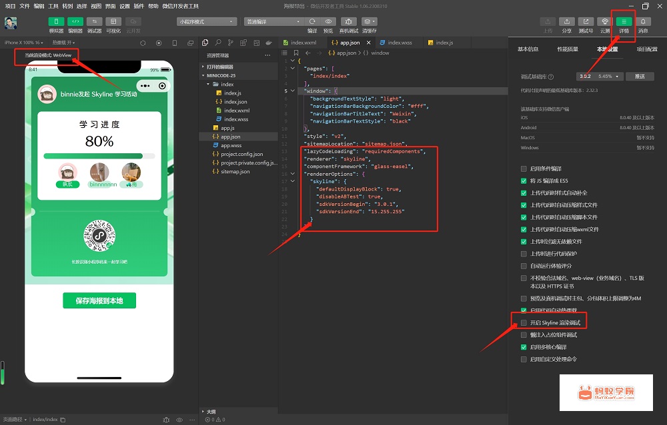
Task: Enable the 开启 Skyline 渲染调试 checkbox
Action: (x=524, y=323)
